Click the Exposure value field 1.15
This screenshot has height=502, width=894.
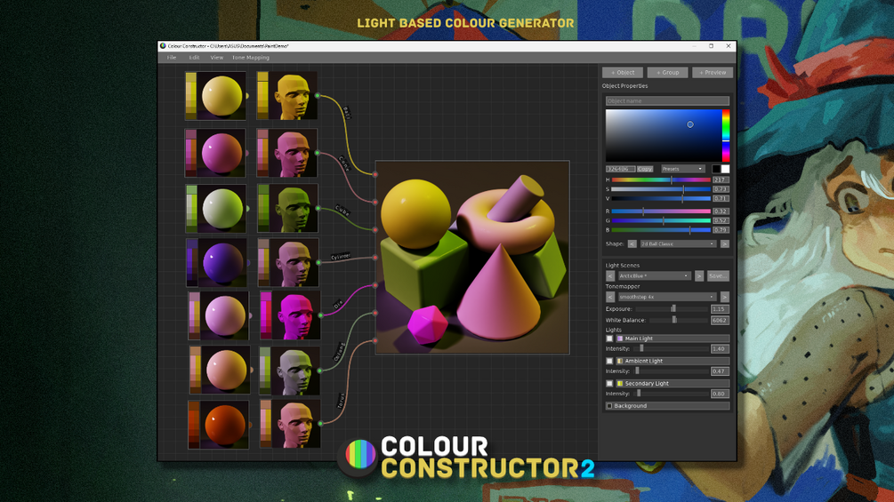click(720, 309)
